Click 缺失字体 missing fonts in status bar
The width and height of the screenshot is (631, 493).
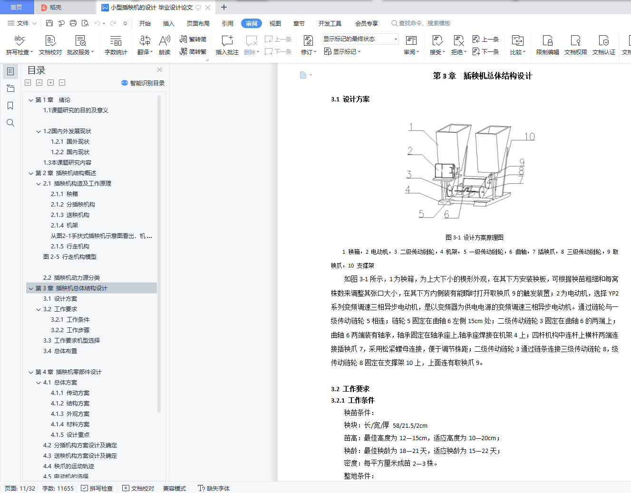[214, 488]
